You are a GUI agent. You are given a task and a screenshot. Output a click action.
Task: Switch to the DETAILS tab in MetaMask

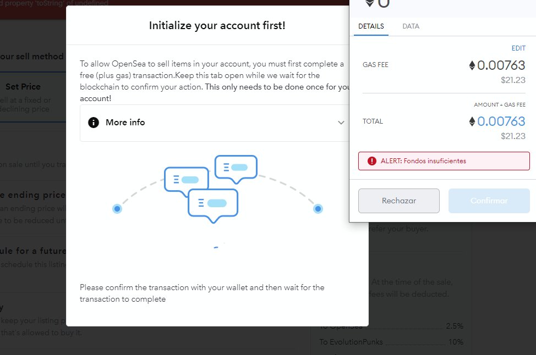[x=371, y=26]
